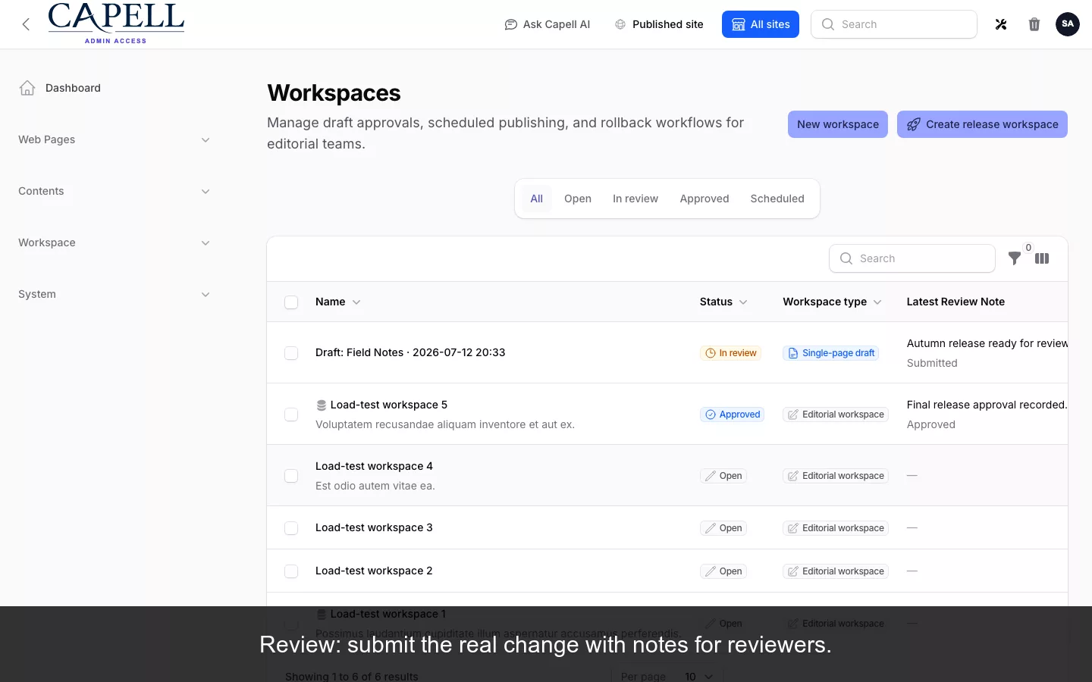
Task: Switch to the Scheduled tab
Action: (x=777, y=199)
